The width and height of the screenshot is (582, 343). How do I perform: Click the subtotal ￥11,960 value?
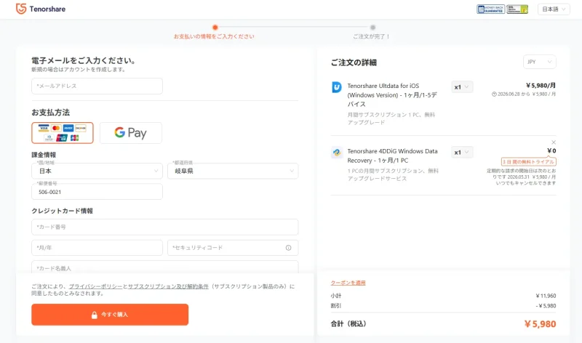(546, 296)
